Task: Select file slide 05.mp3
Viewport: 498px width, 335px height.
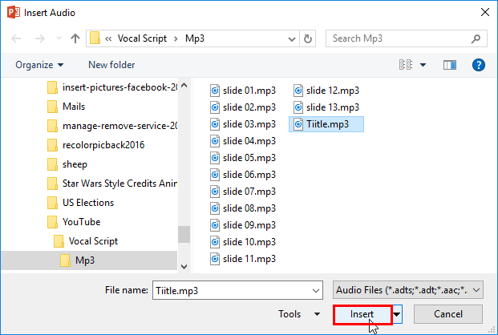Action: pos(243,158)
